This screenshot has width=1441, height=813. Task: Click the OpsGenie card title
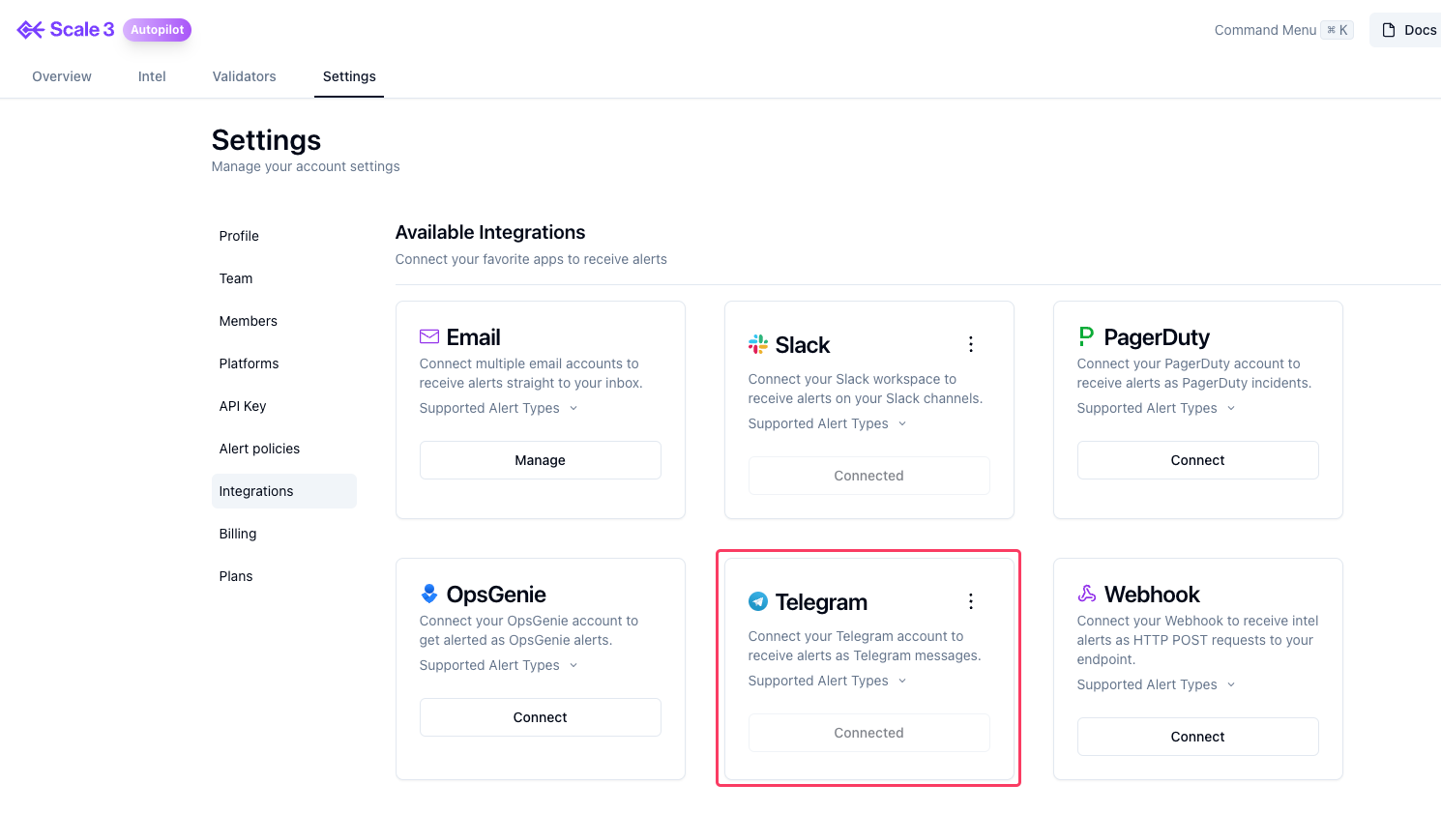[496, 595]
